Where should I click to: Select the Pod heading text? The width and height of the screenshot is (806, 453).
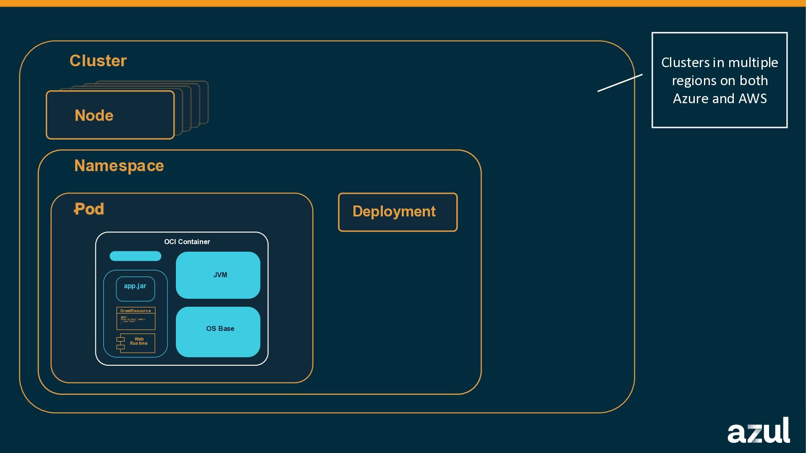click(x=89, y=209)
